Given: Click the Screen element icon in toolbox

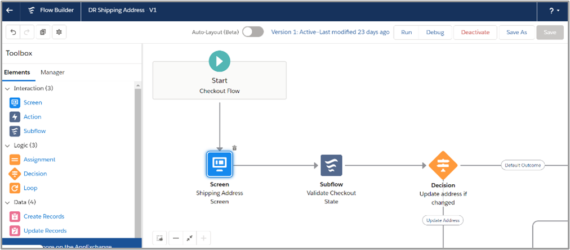Looking at the screenshot, I should [15, 103].
